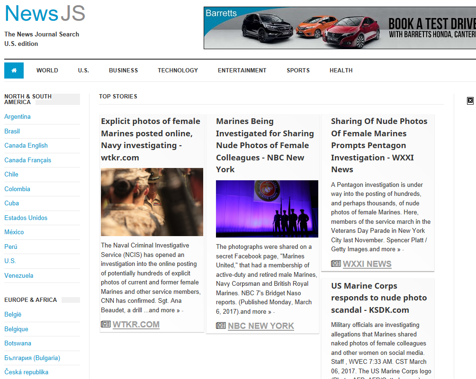The height and width of the screenshot is (379, 476).
Task: Open the U.S. menu item in navigation bar
Action: coord(83,71)
